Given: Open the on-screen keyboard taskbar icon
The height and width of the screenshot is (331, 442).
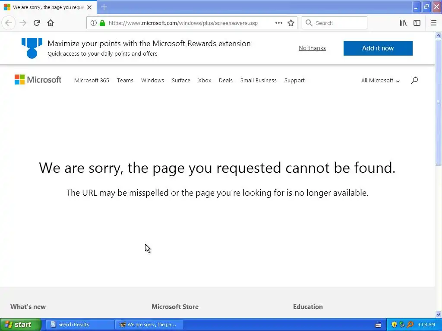Looking at the screenshot, I should [378, 325].
